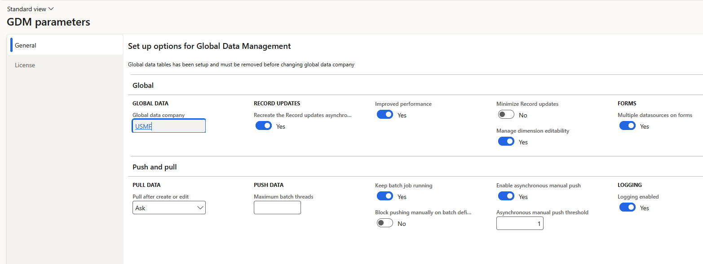Toggle Enable asynchronous manual push
Screen dimensions: 703x264
tap(506, 196)
